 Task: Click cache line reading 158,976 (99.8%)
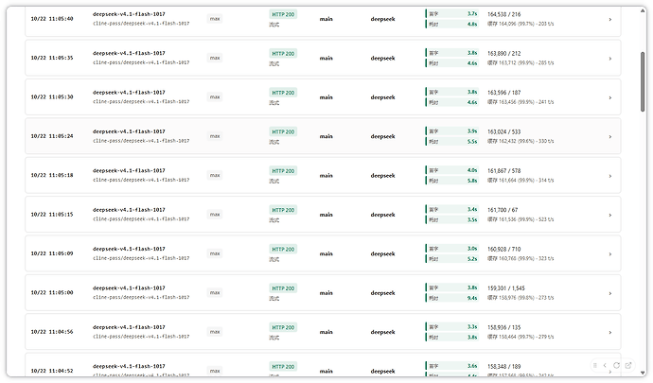pos(521,298)
